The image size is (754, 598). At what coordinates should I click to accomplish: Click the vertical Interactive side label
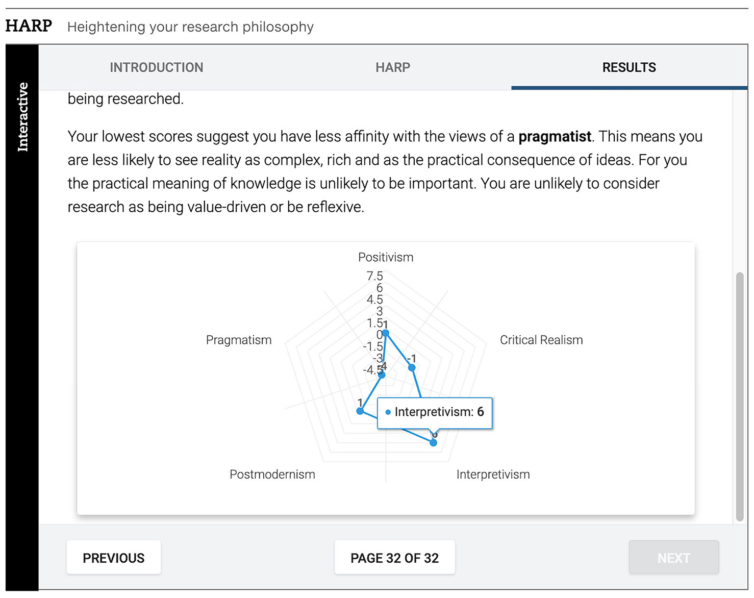(x=22, y=117)
